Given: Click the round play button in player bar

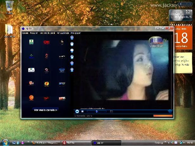Looking at the screenshot, I should [x=77, y=111].
